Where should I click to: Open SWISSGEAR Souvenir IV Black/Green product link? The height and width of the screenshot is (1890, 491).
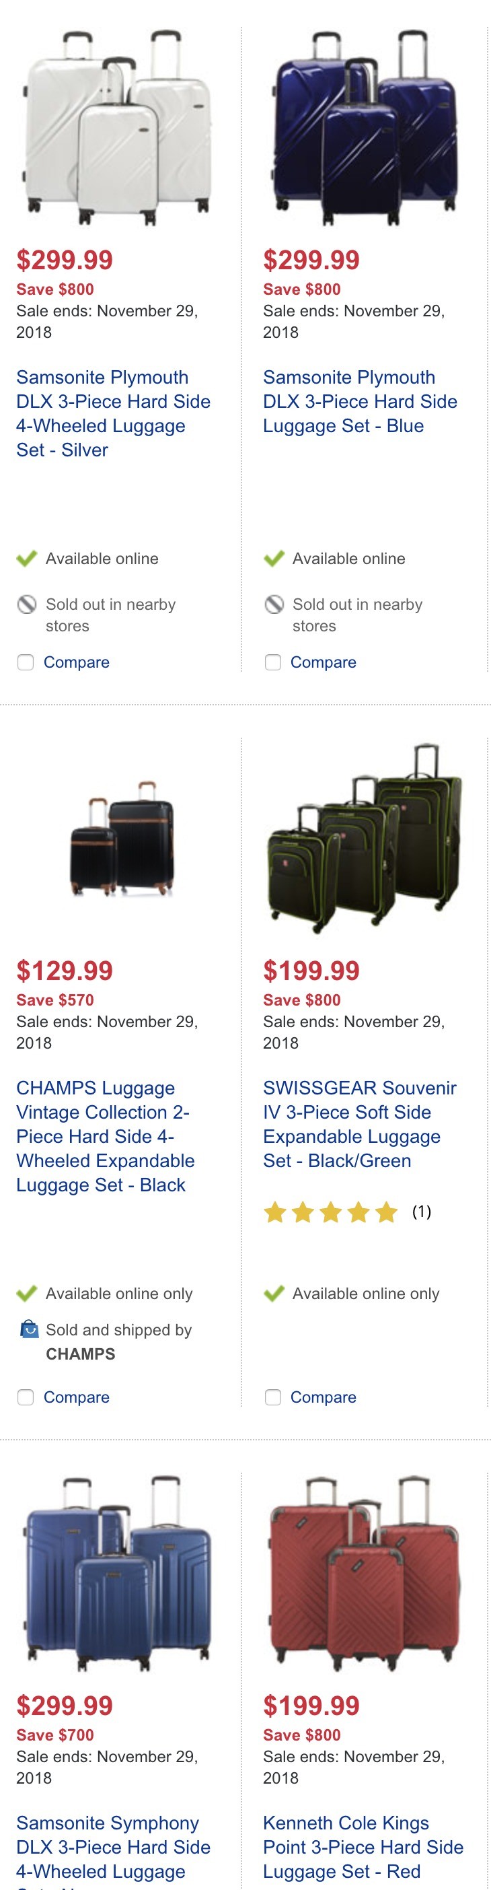pos(360,1125)
